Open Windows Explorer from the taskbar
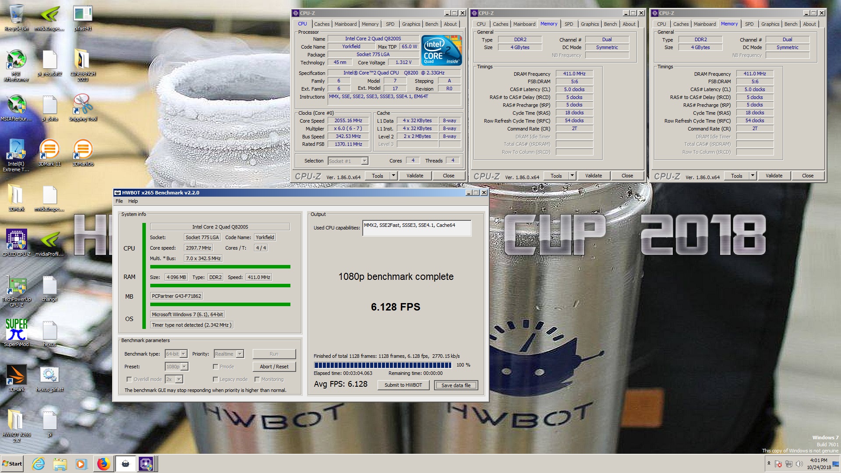This screenshot has height=473, width=841. (x=60, y=464)
